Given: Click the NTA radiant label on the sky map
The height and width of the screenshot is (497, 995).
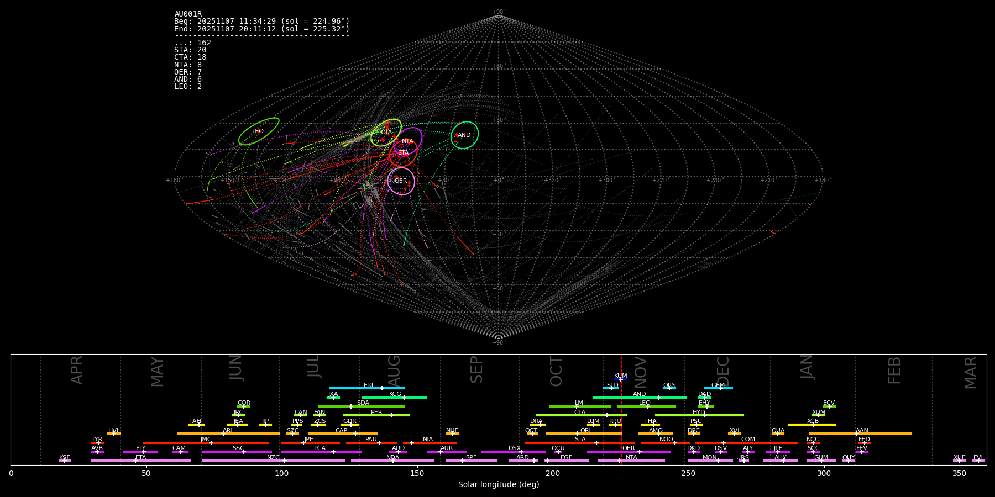Looking at the screenshot, I should [407, 141].
